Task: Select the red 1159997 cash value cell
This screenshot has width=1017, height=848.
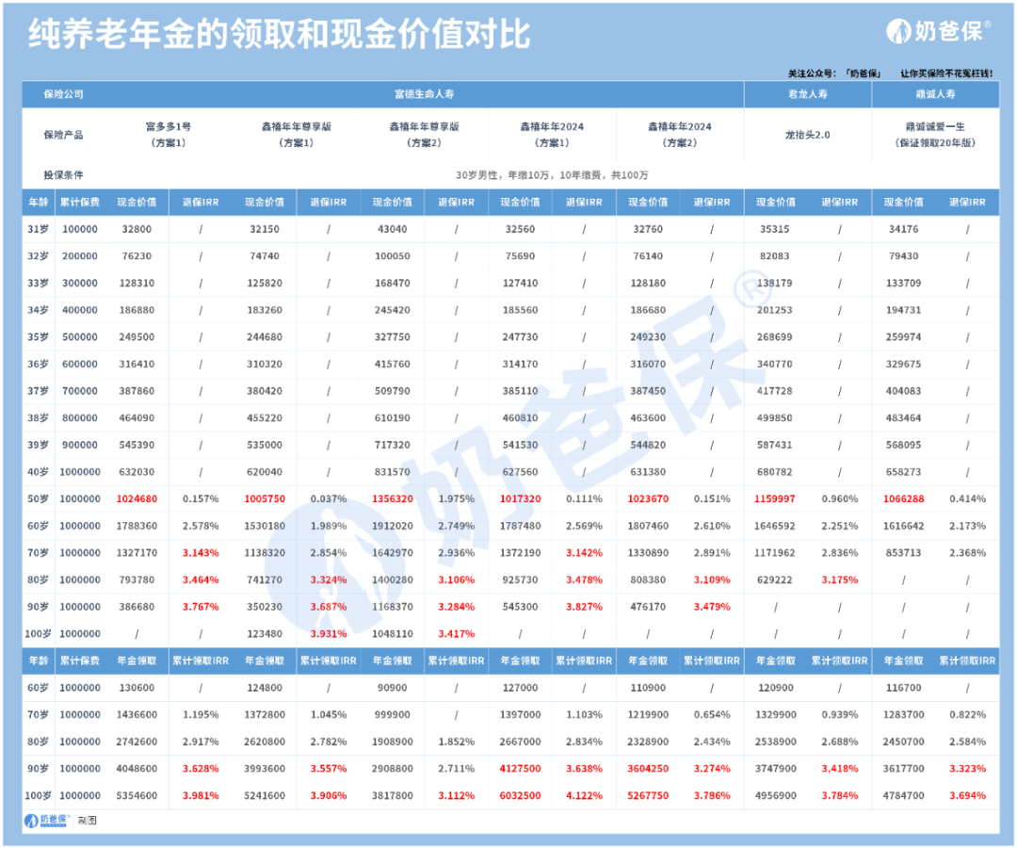Action: (x=775, y=499)
